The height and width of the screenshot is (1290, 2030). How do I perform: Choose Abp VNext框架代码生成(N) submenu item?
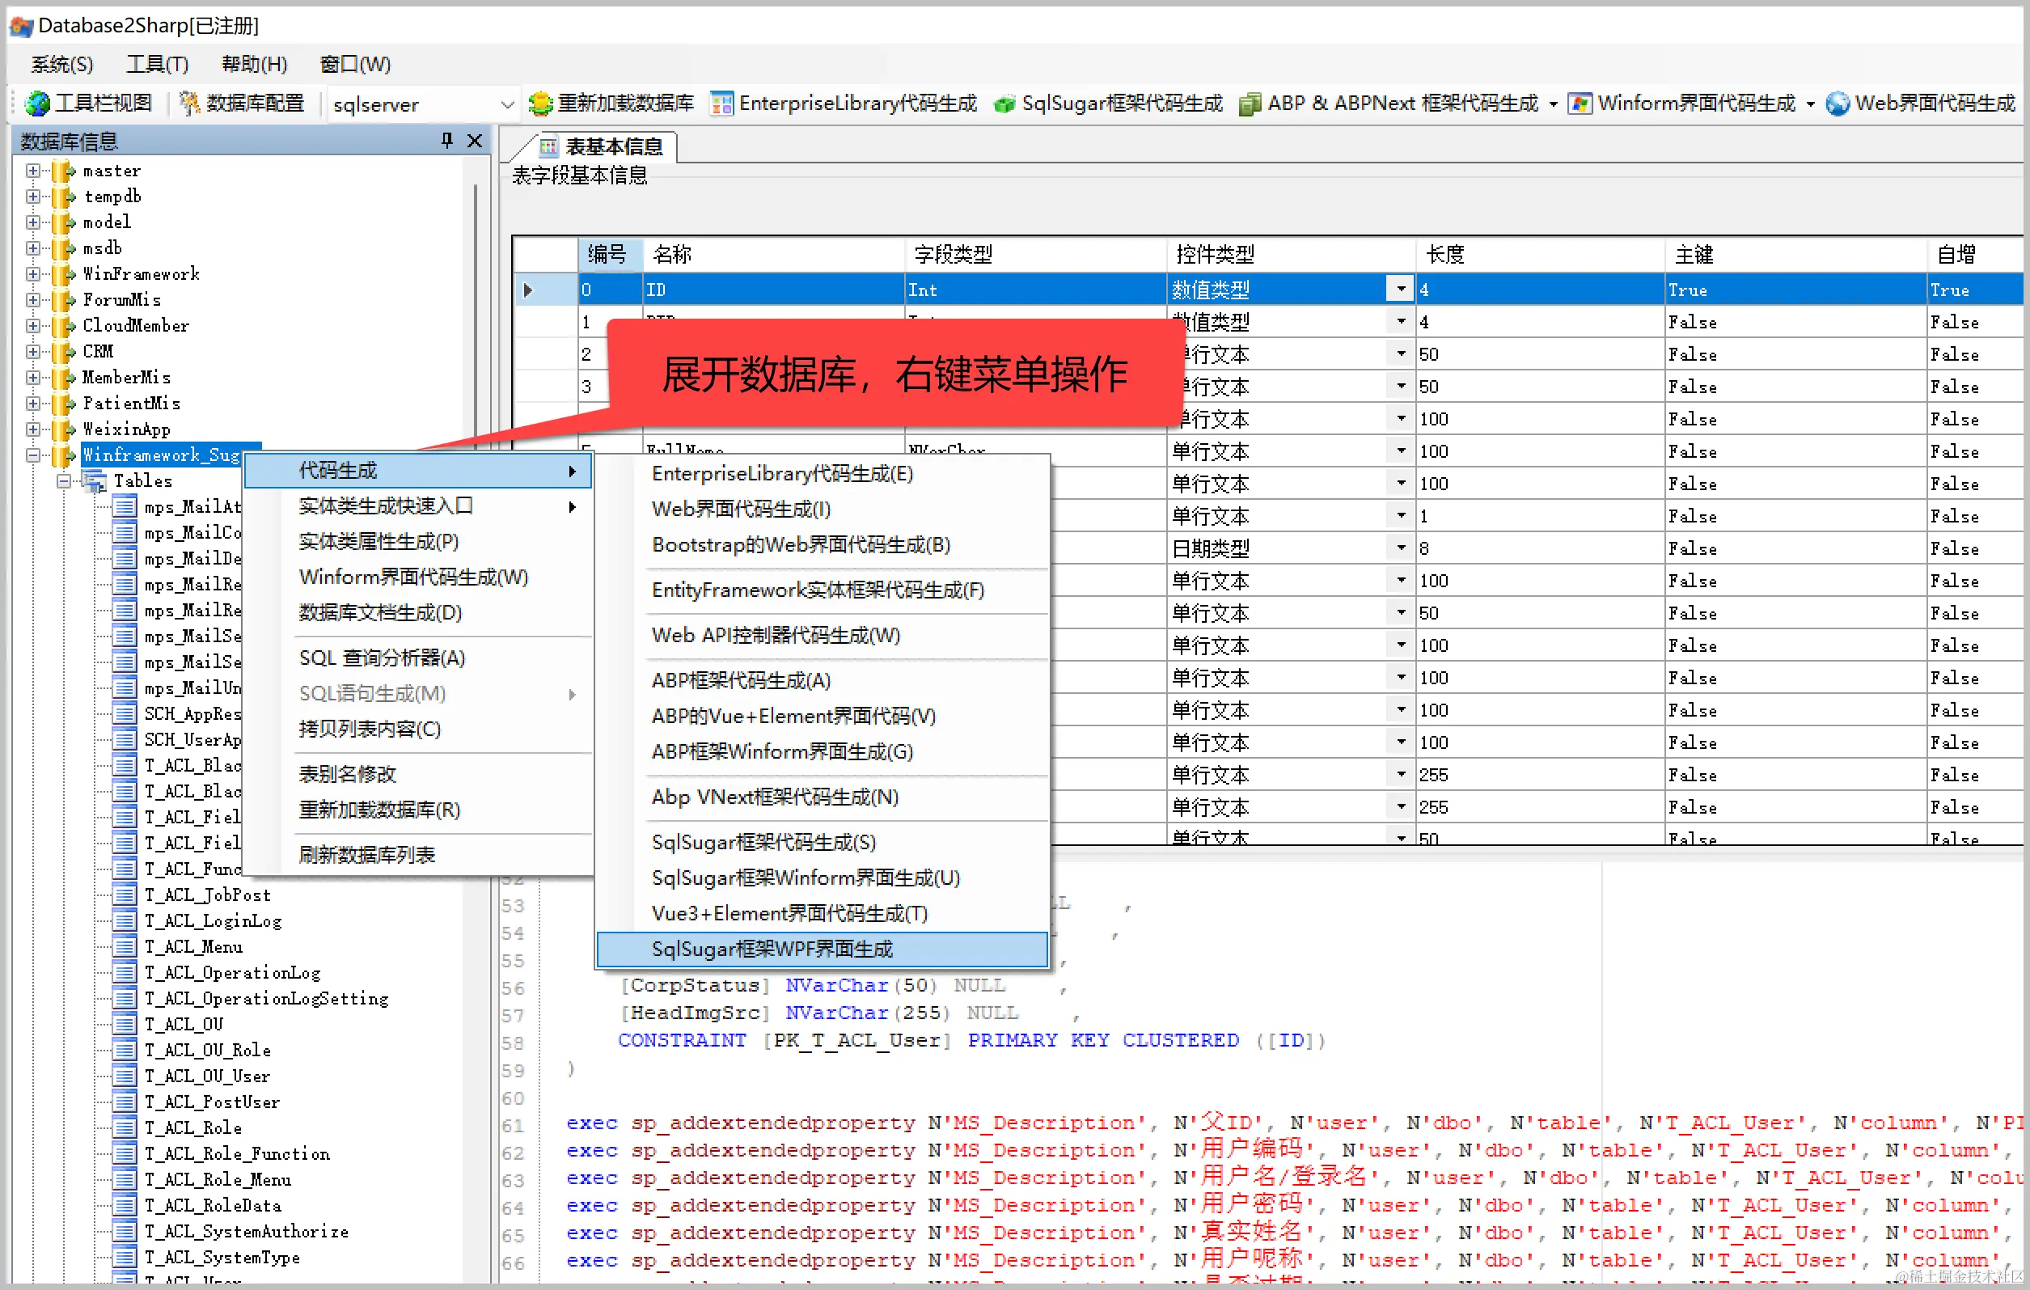point(822,797)
